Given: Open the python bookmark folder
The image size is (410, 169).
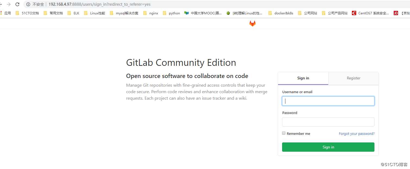Looking at the screenshot, I should pyautogui.click(x=171, y=13).
